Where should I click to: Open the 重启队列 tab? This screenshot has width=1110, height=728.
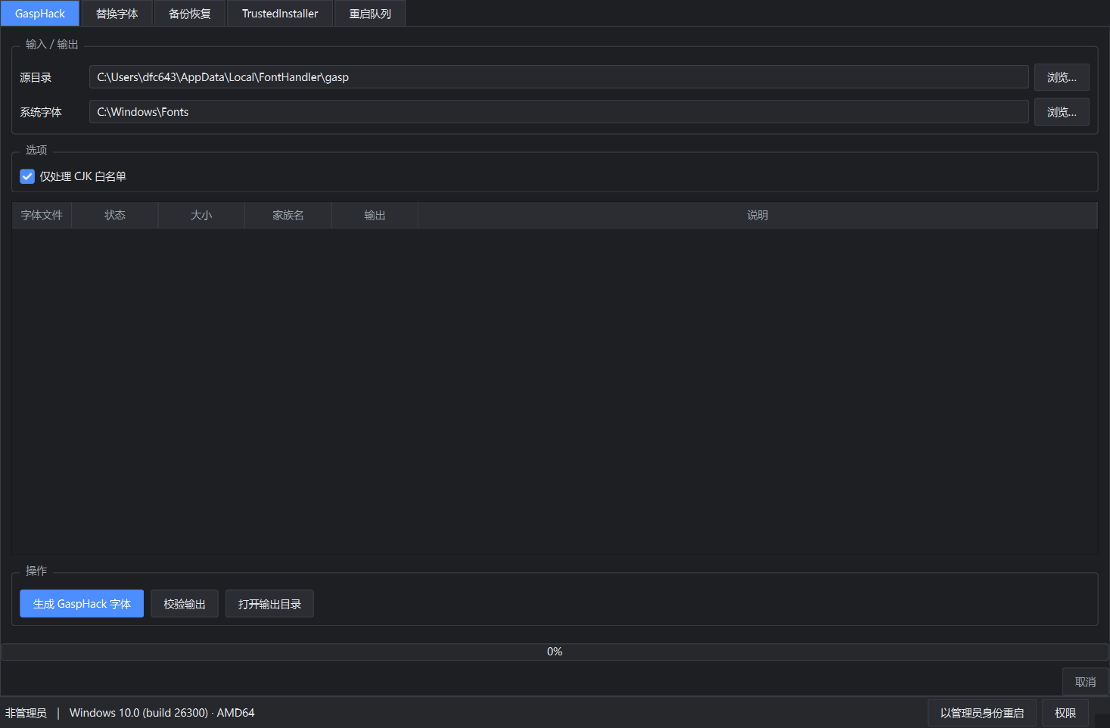click(x=370, y=14)
